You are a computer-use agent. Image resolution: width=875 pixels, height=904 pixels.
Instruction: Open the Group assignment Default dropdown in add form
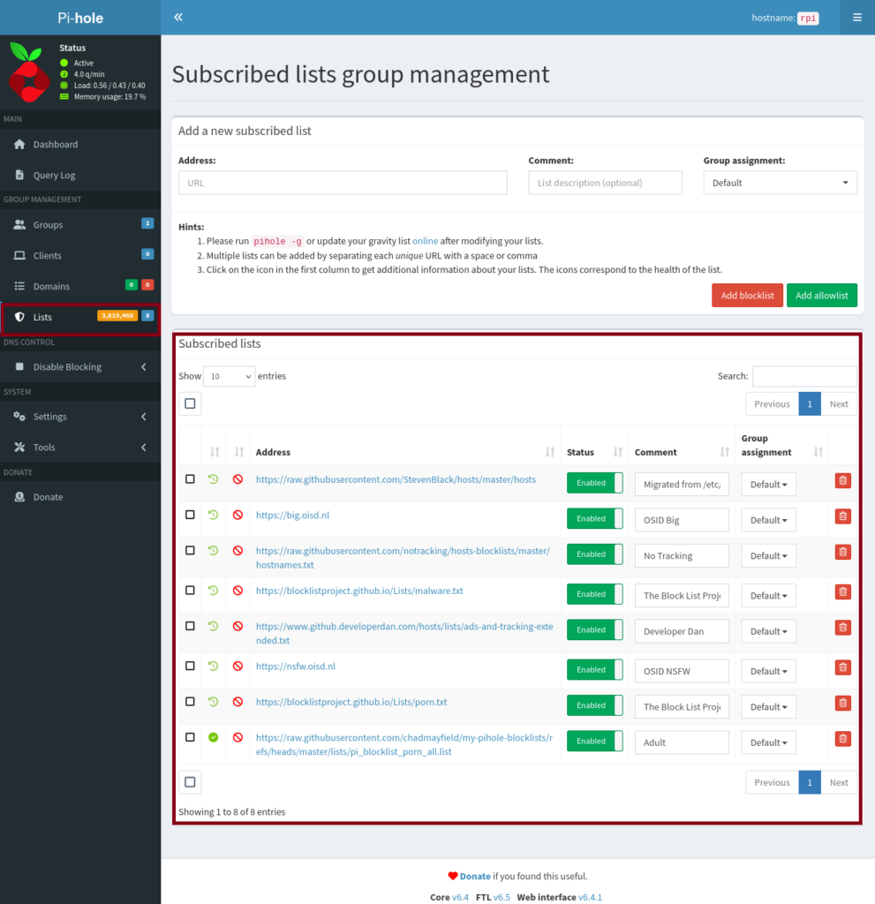(780, 183)
